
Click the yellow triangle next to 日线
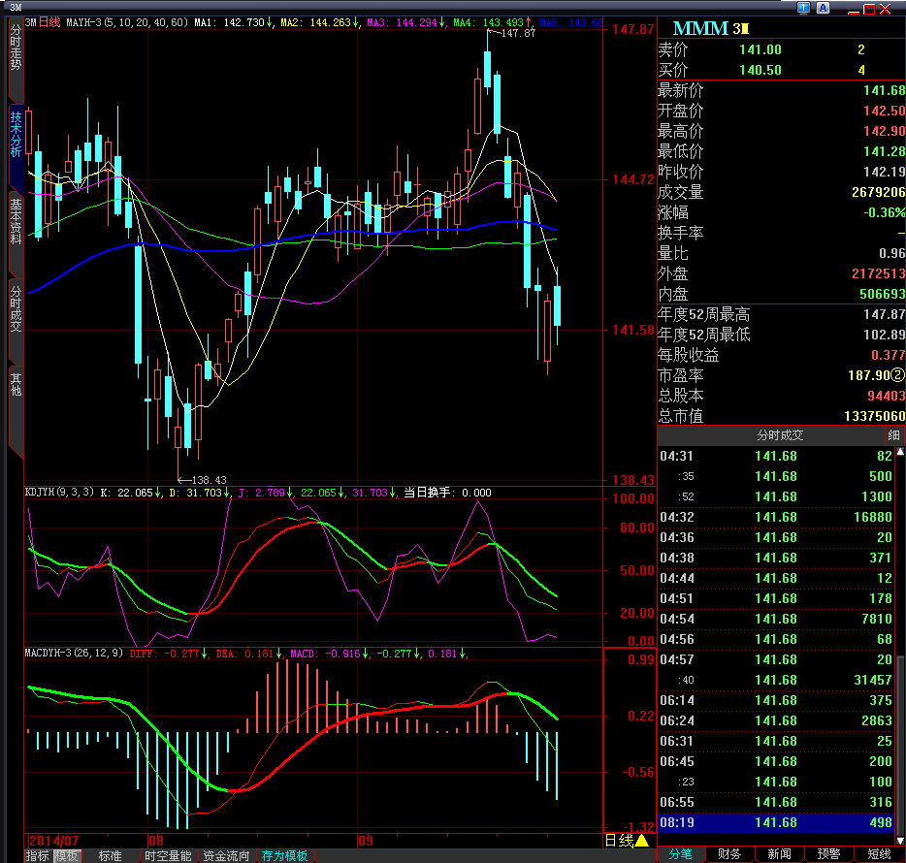[x=641, y=841]
